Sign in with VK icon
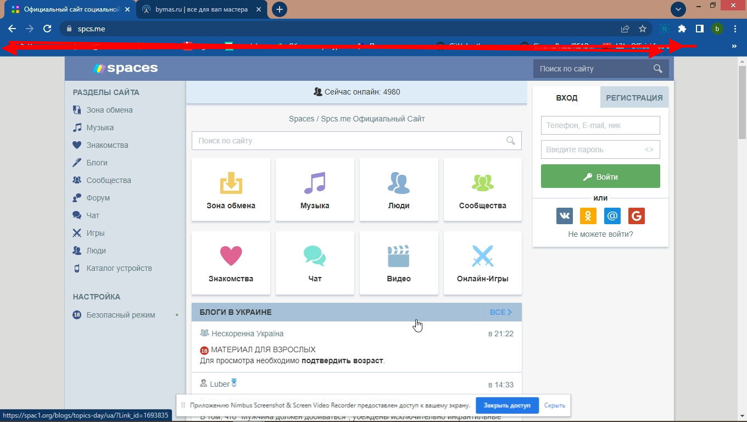The image size is (747, 422). pyautogui.click(x=564, y=215)
